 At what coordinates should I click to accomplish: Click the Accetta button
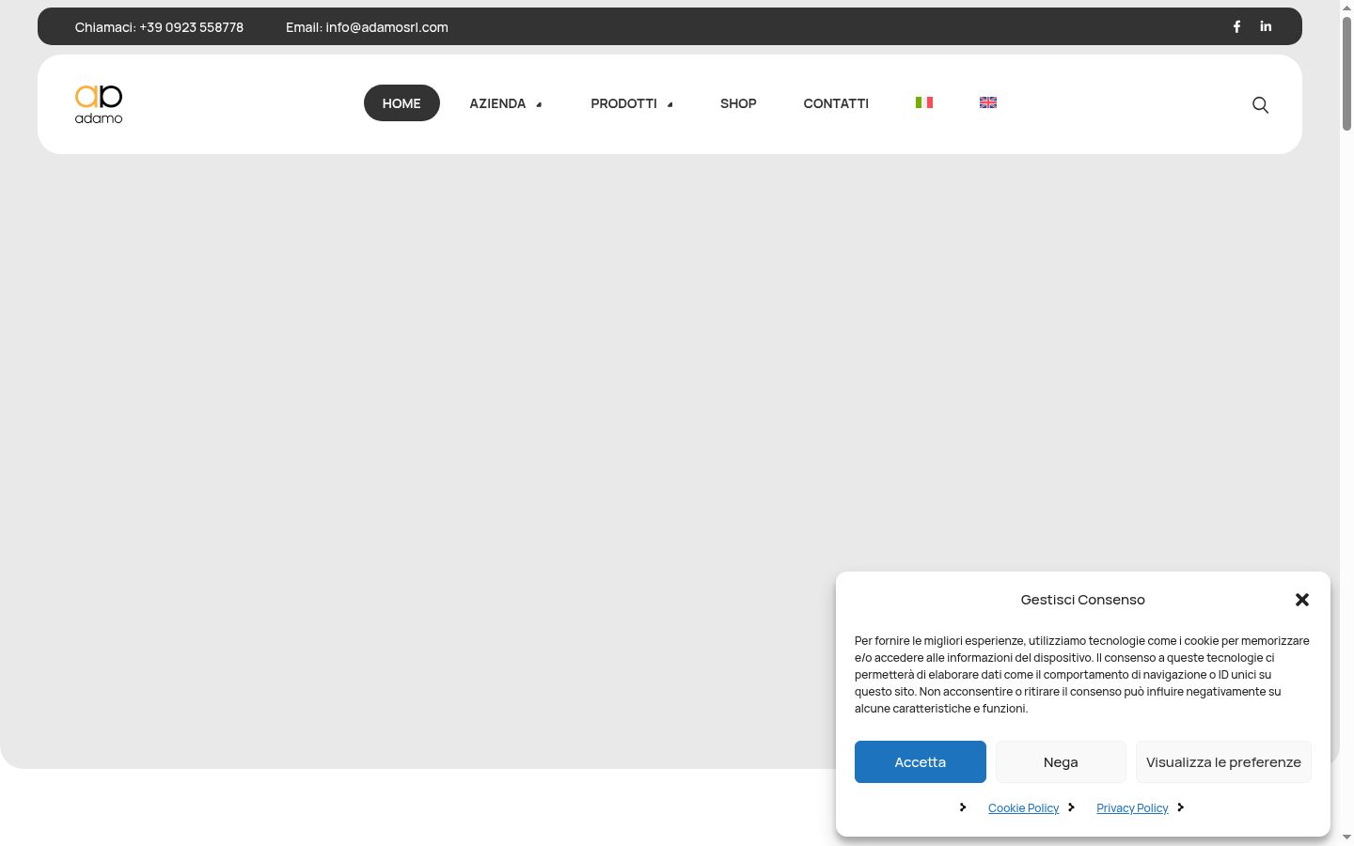click(921, 762)
